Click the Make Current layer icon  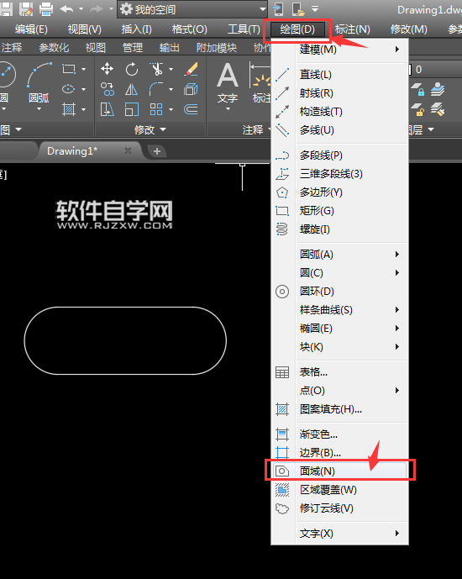point(438,89)
